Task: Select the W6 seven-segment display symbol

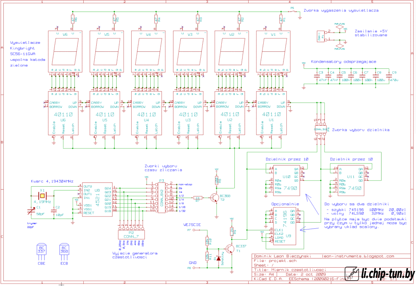Action: pos(65,51)
